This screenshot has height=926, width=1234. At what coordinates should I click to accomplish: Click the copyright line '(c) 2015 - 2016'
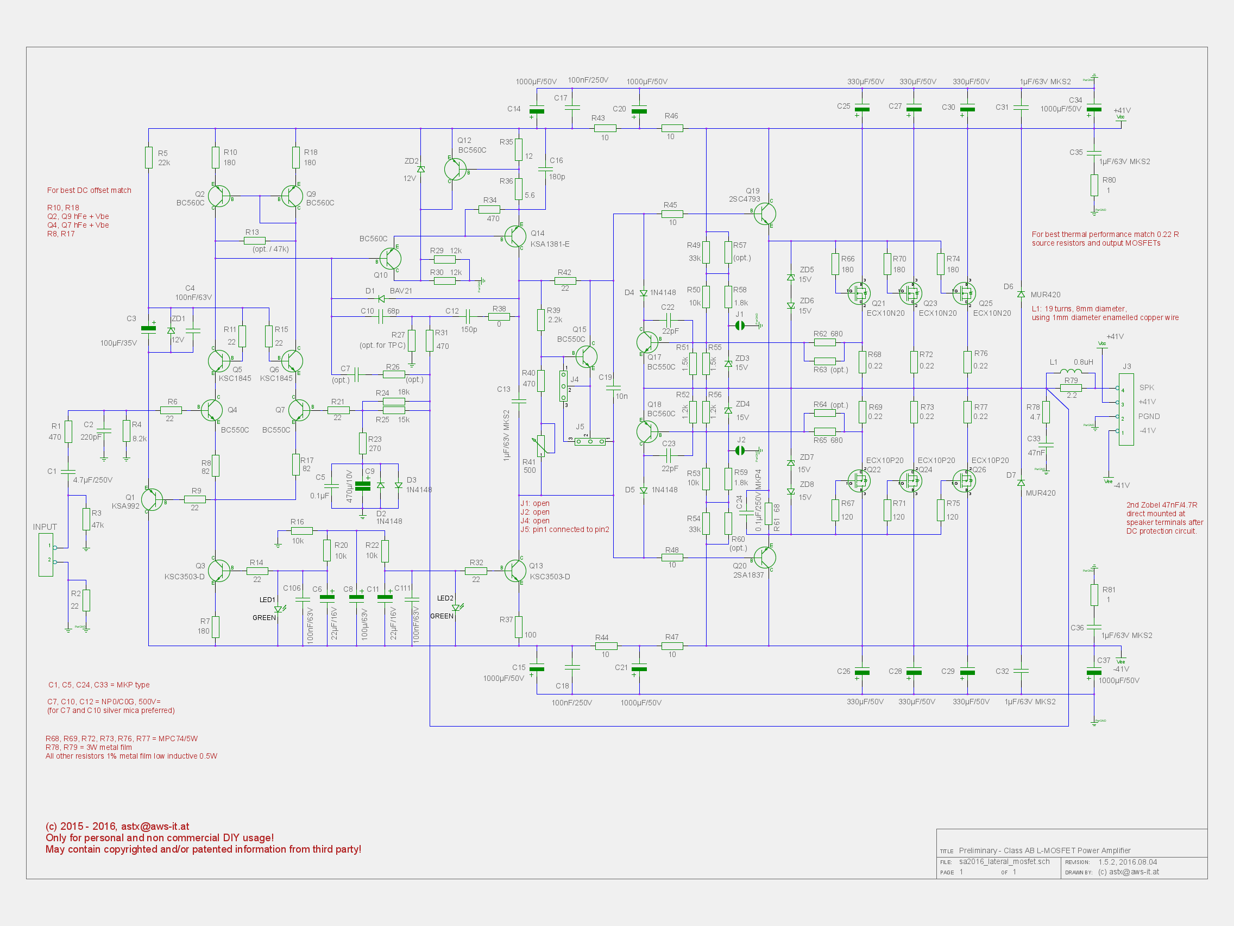(117, 826)
